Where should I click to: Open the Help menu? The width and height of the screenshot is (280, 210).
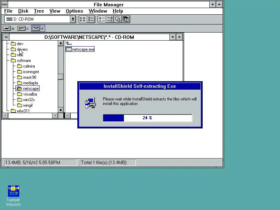tap(118, 11)
